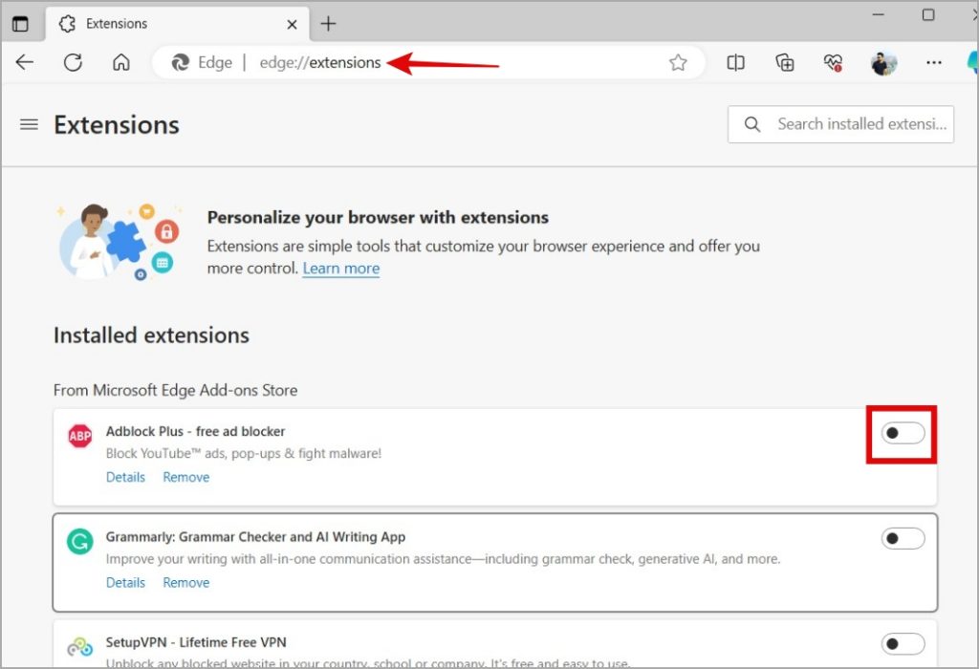Click search magnifier icon in extensions search
The height and width of the screenshot is (669, 979).
click(x=752, y=124)
